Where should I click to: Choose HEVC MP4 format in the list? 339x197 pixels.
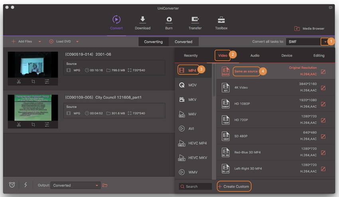(193, 143)
